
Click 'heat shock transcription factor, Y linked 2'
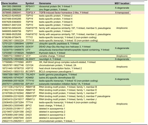60,68
